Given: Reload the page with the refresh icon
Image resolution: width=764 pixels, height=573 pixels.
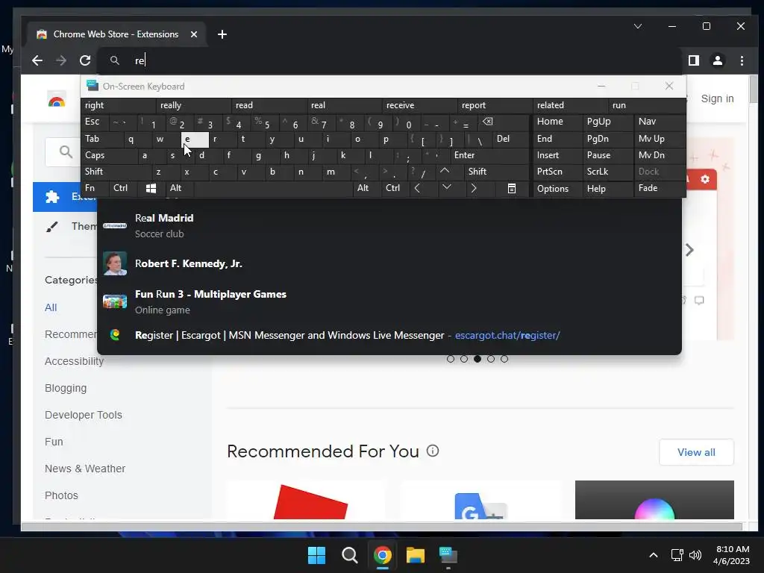Looking at the screenshot, I should [x=85, y=60].
